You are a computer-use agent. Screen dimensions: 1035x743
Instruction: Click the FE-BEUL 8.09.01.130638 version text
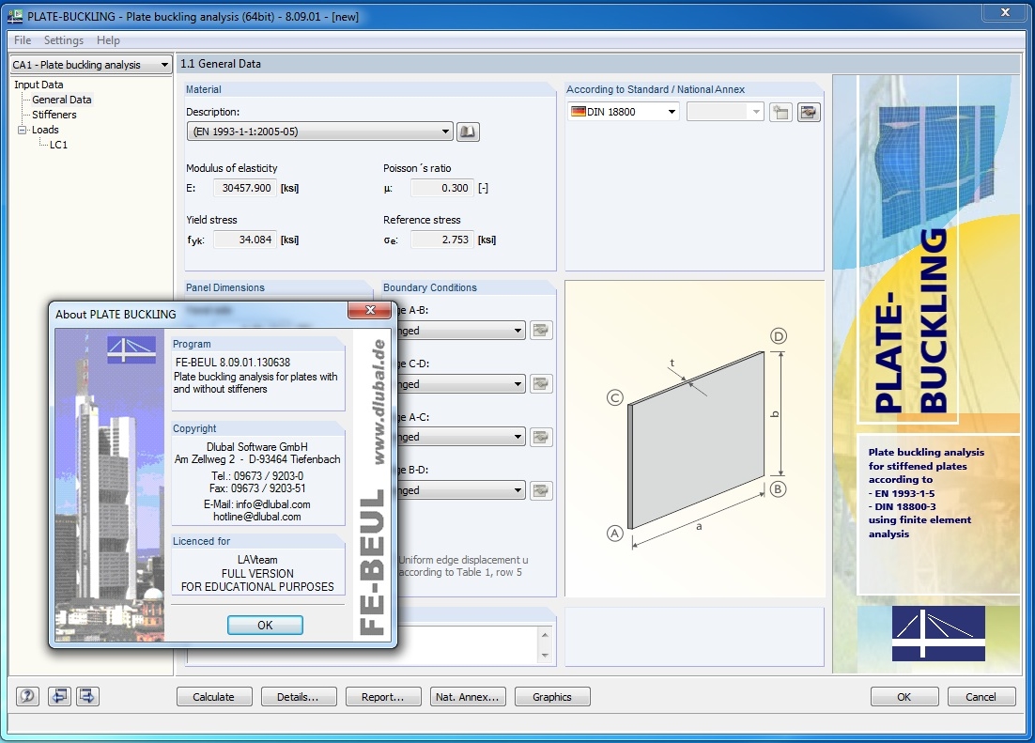click(233, 362)
